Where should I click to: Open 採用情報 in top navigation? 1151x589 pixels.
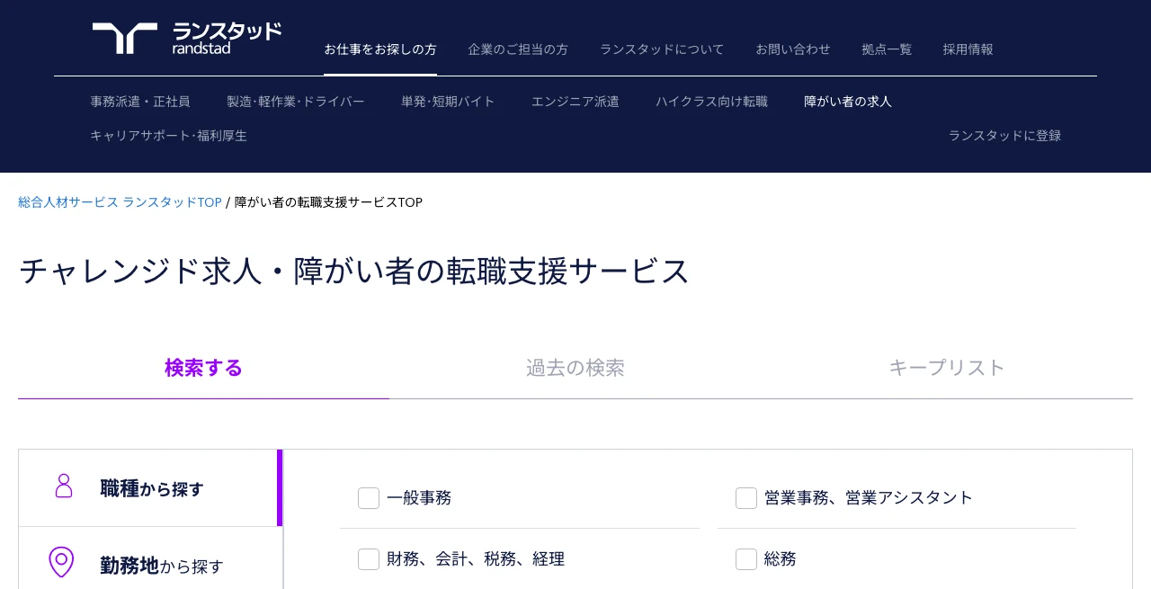(x=968, y=49)
